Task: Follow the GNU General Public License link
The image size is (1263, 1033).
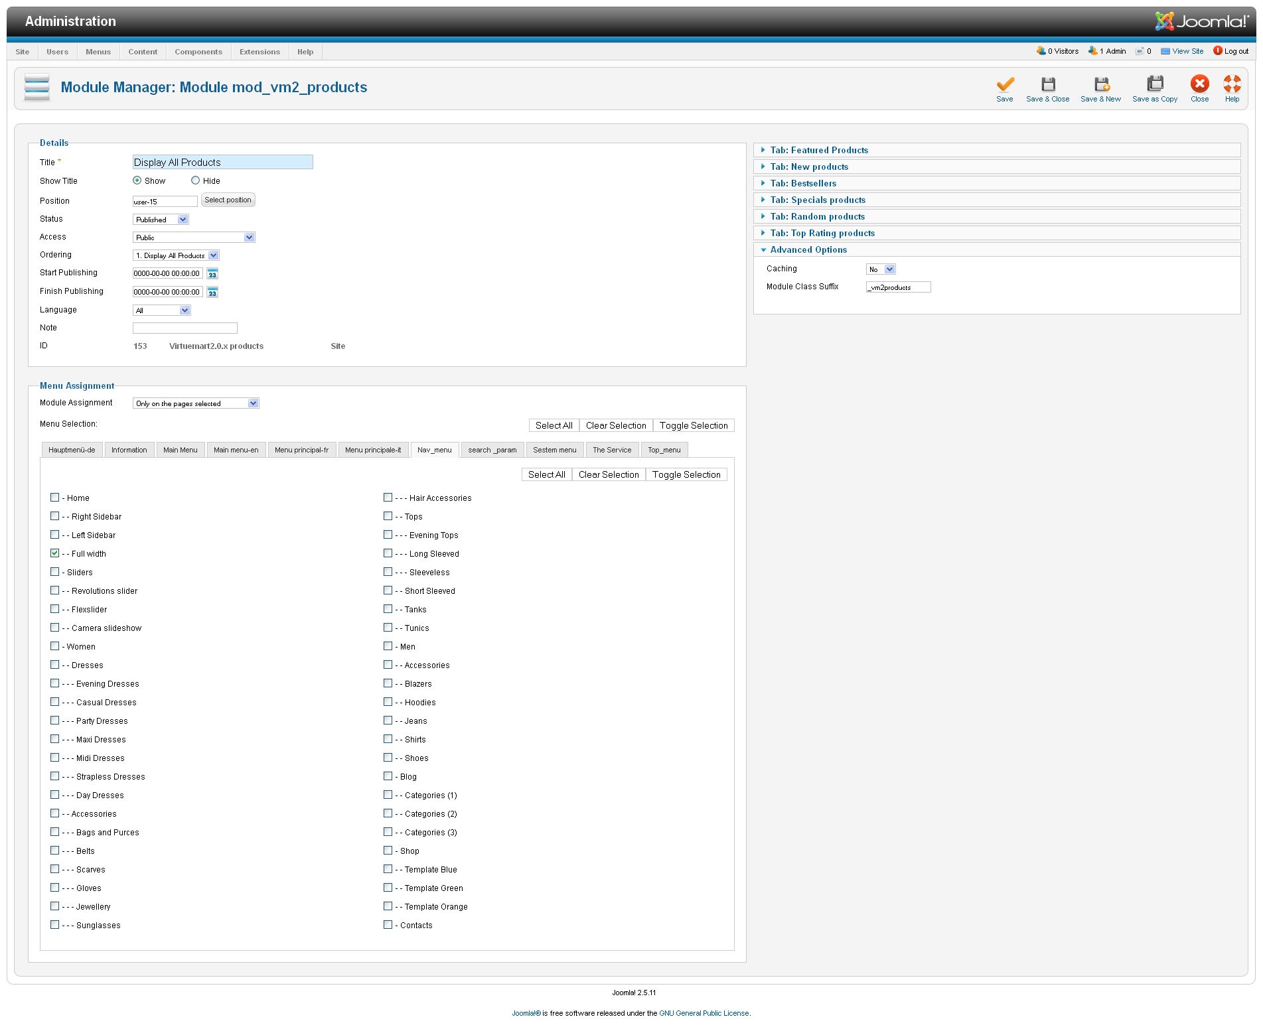Action: (704, 1013)
